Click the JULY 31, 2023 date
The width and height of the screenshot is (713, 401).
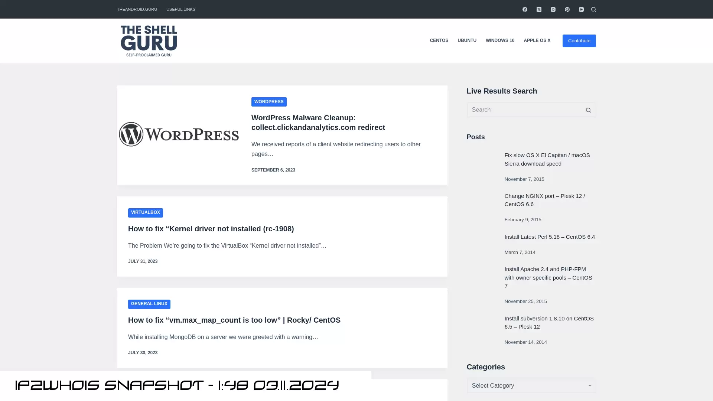pos(143,261)
